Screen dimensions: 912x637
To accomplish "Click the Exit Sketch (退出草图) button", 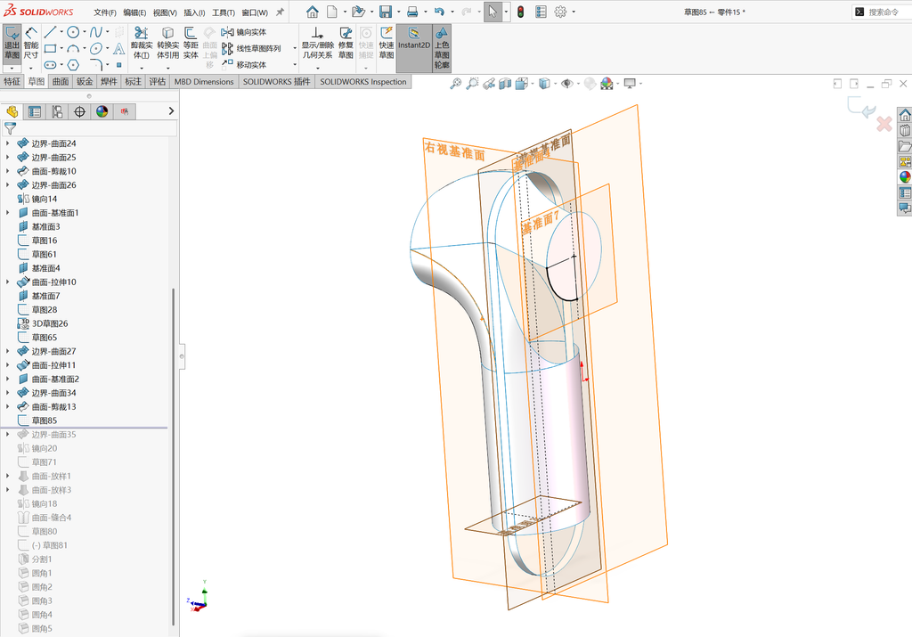I will pos(12,43).
